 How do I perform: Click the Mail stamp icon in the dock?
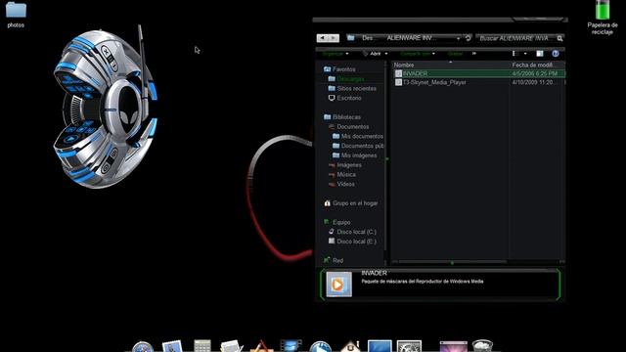click(x=172, y=346)
